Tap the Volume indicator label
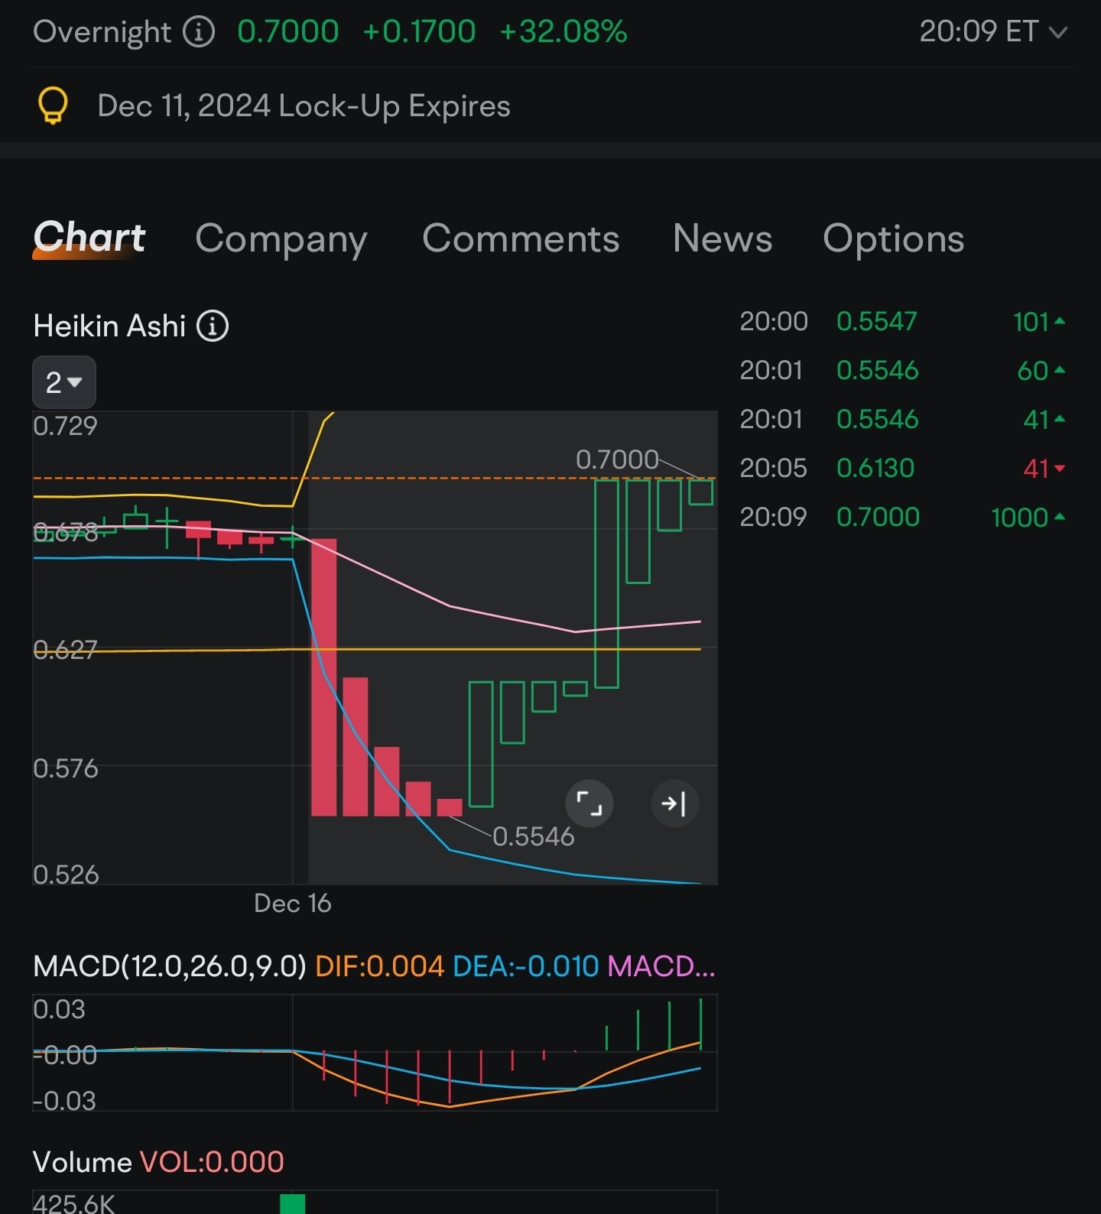 click(83, 1162)
